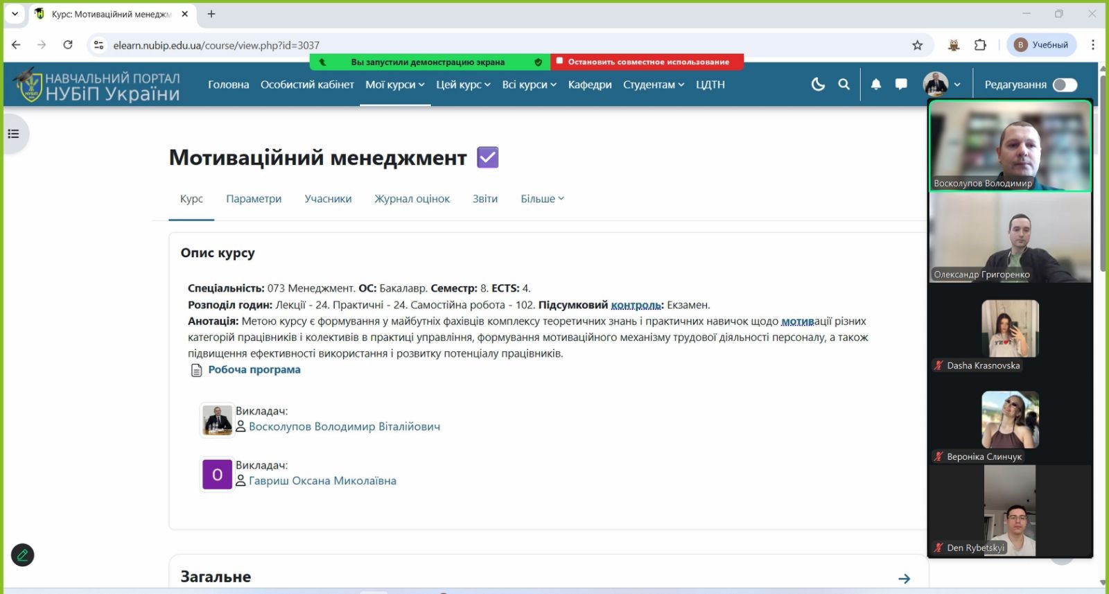View site information icon in address bar
The image size is (1109, 594).
pos(98,45)
